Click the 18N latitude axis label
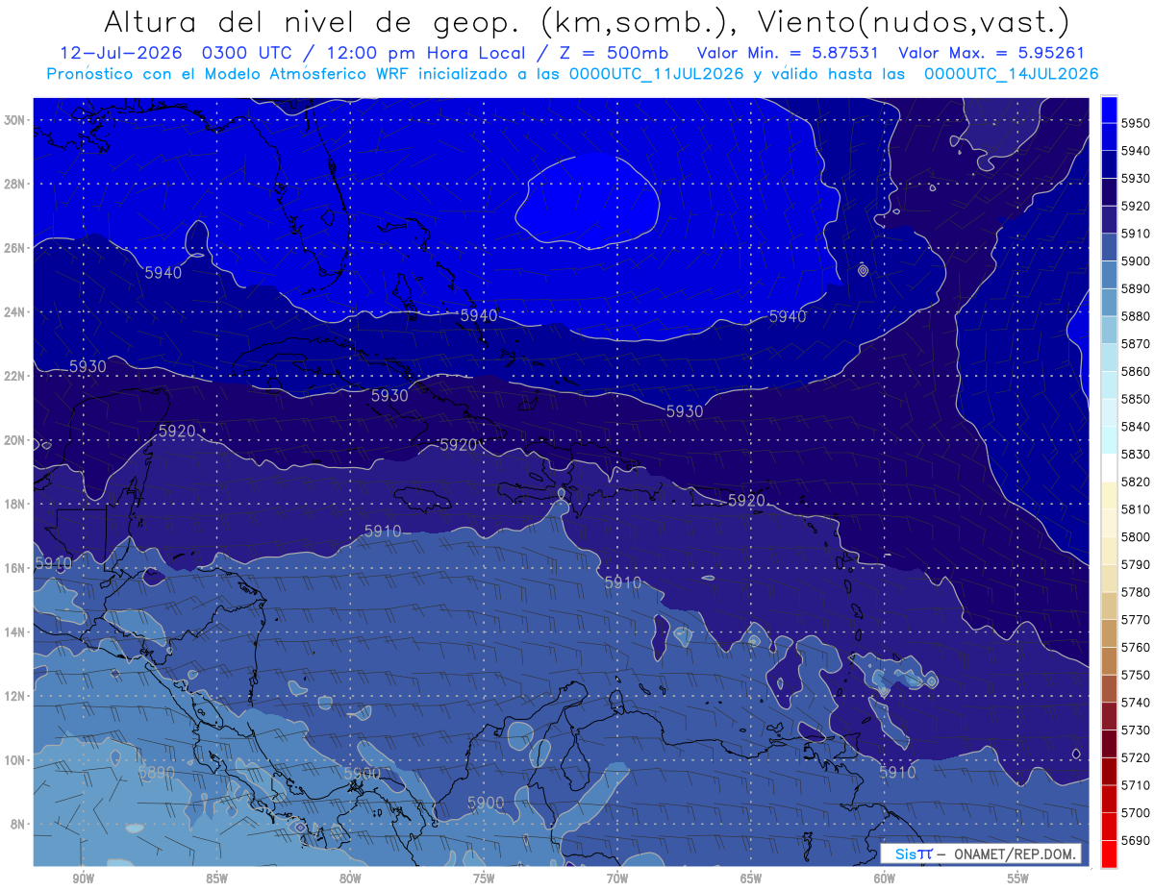Screen dimensions: 1154x891 point(16,505)
